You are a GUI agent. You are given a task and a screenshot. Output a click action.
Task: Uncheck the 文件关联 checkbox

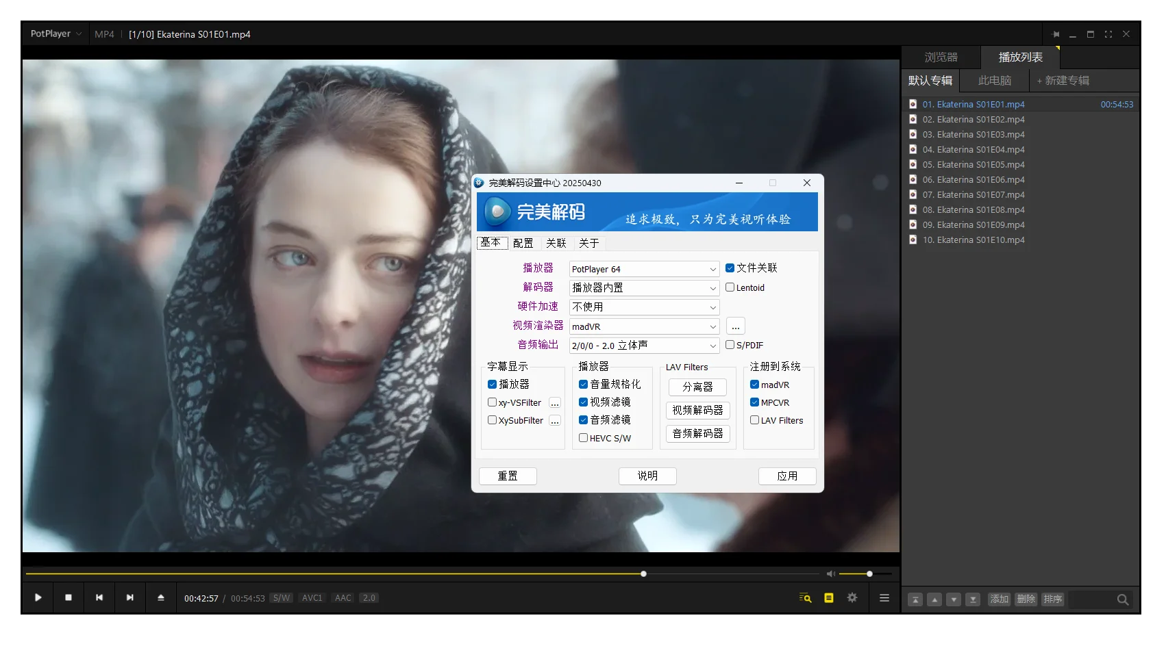(730, 268)
